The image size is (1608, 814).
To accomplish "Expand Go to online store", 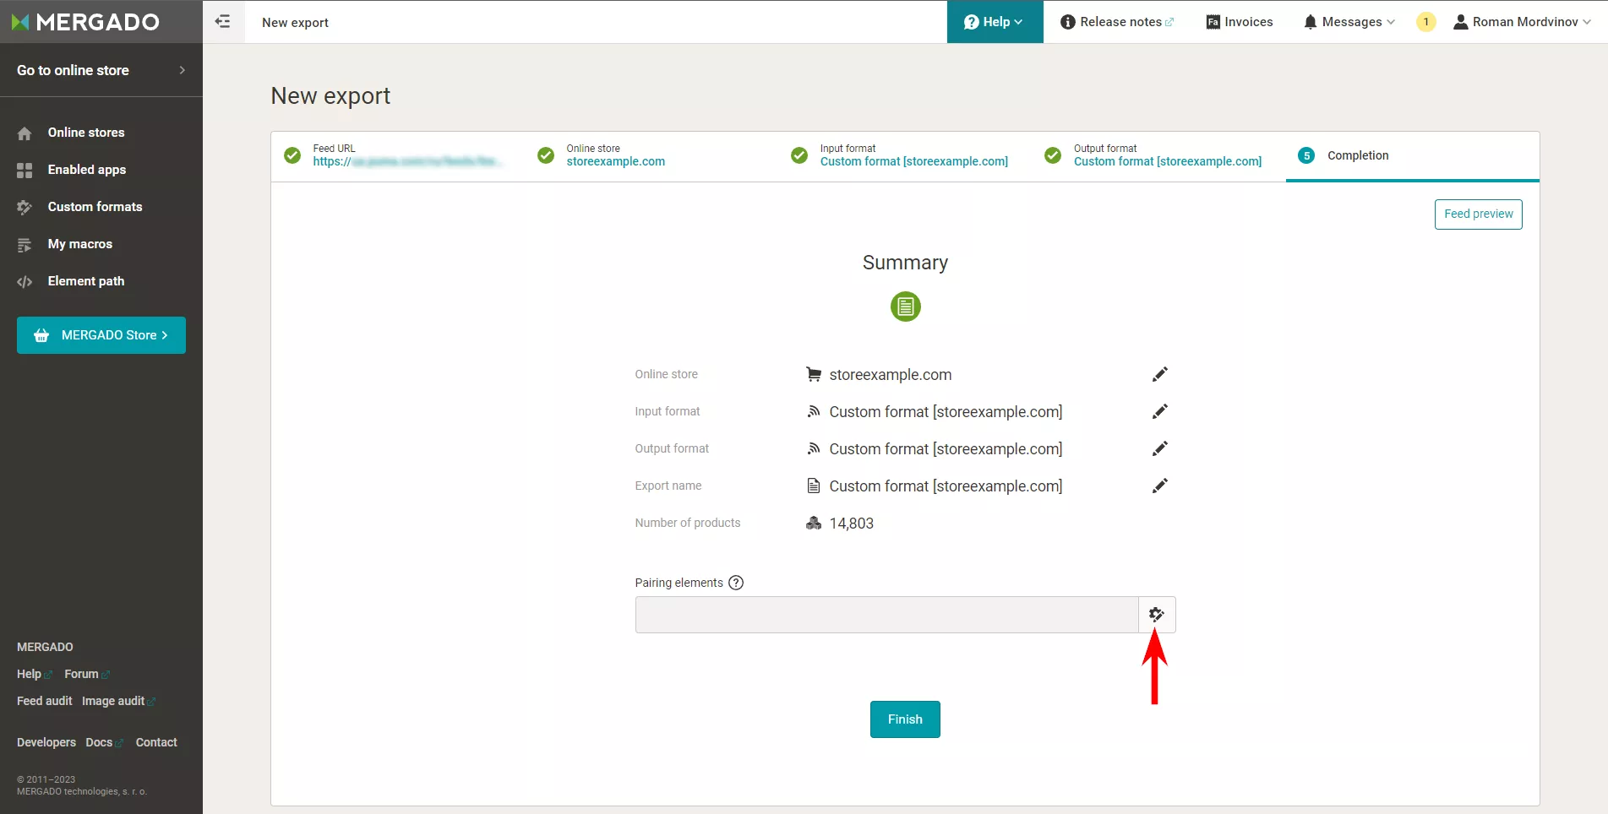I will pos(101,70).
